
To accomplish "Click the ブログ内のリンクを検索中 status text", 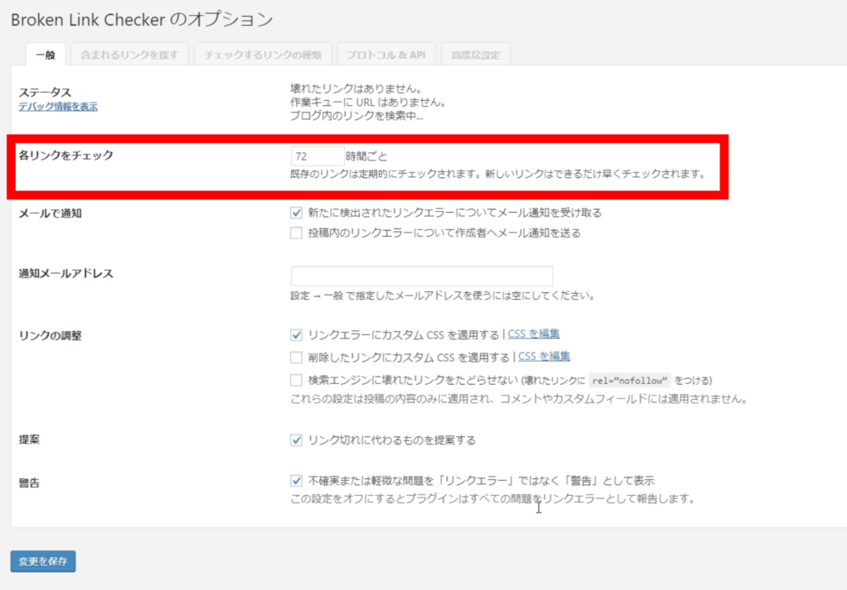I will (x=357, y=116).
